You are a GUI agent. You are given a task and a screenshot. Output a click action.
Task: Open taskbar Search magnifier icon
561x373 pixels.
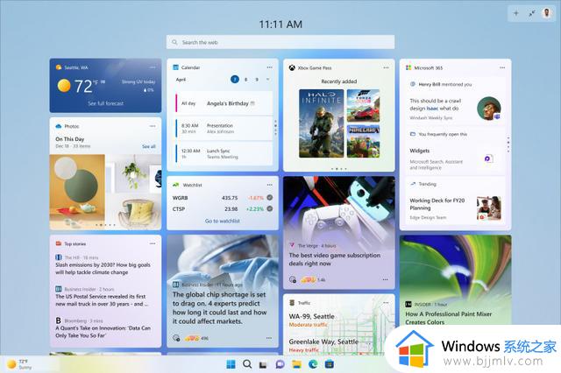click(247, 364)
